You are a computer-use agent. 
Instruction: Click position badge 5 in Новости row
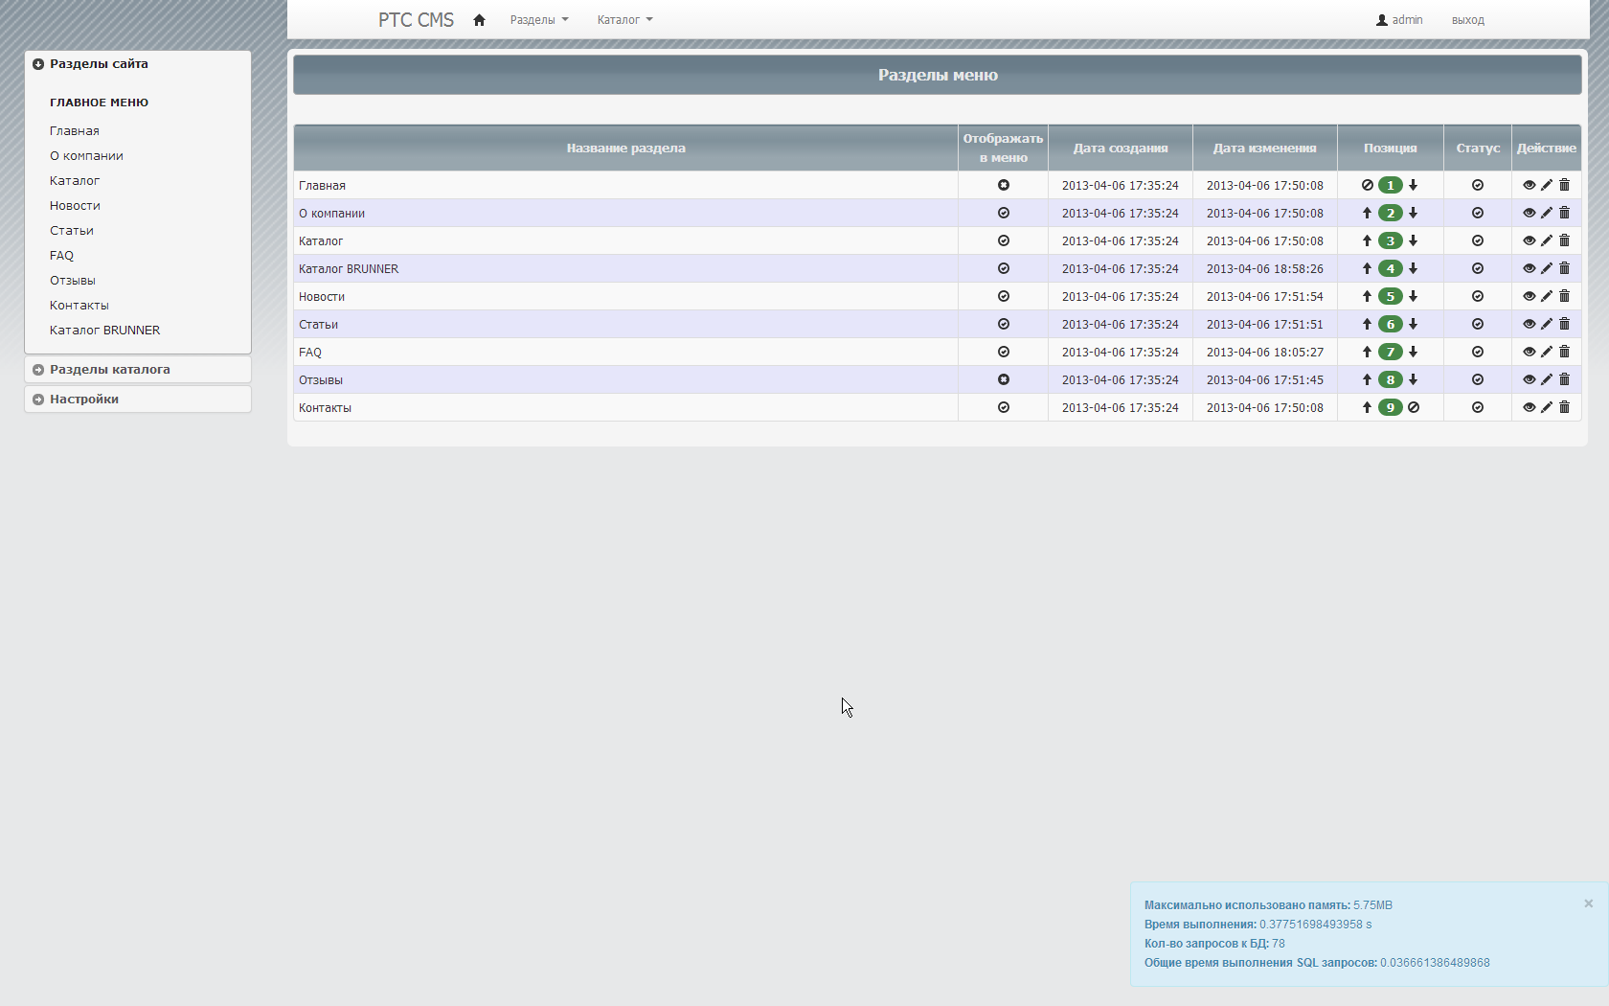point(1390,296)
